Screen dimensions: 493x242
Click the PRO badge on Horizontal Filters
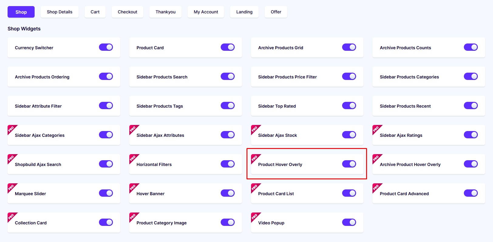click(x=133, y=158)
